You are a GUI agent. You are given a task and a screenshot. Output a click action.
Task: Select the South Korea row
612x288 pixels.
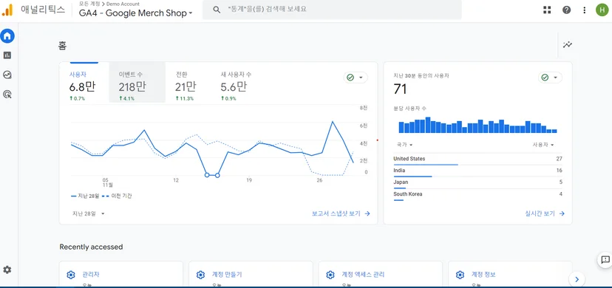coord(477,194)
